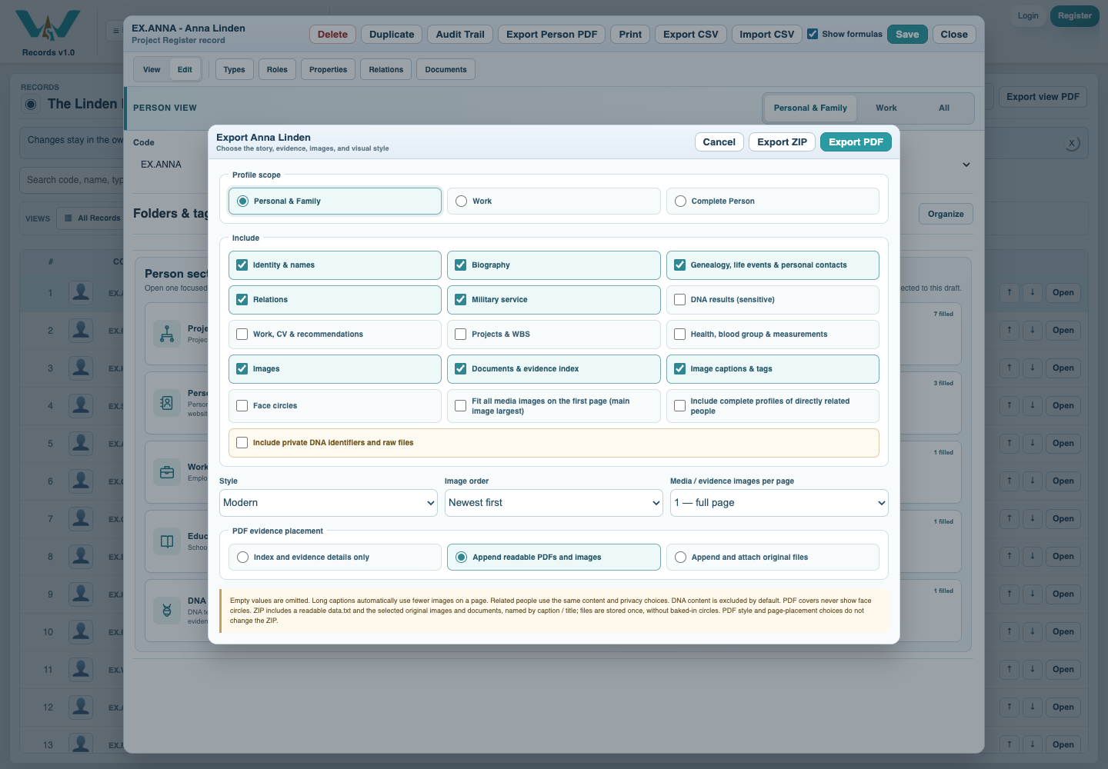Image resolution: width=1108 pixels, height=769 pixels.
Task: Click the person avatar in record row 12
Action: coord(81,707)
